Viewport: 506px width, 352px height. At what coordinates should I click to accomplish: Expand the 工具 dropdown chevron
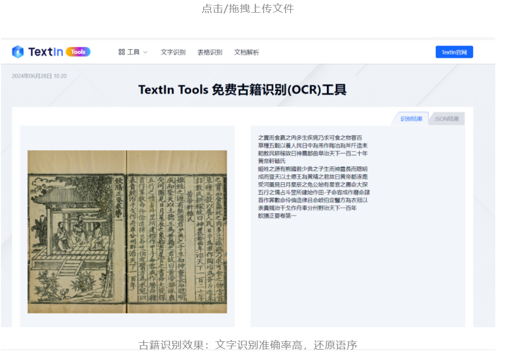(145, 52)
